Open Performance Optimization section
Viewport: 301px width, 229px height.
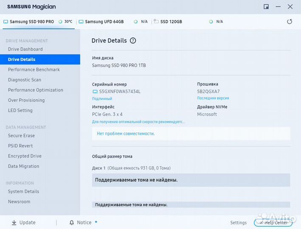pos(36,90)
